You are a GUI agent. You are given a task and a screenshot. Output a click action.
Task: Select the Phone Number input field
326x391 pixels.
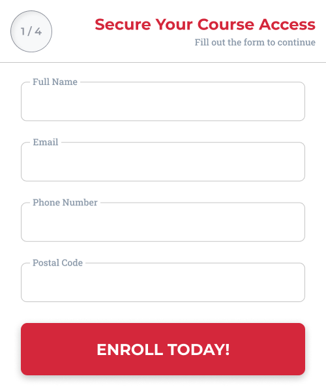(x=163, y=222)
